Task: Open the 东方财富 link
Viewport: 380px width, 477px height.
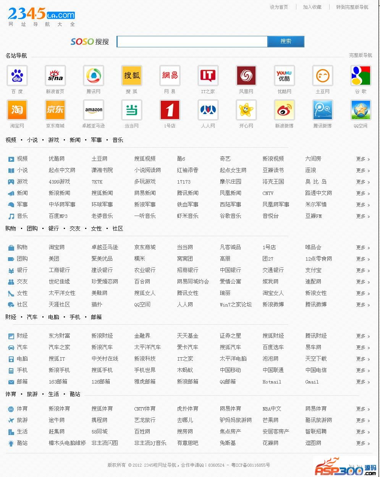Action: coord(59,336)
